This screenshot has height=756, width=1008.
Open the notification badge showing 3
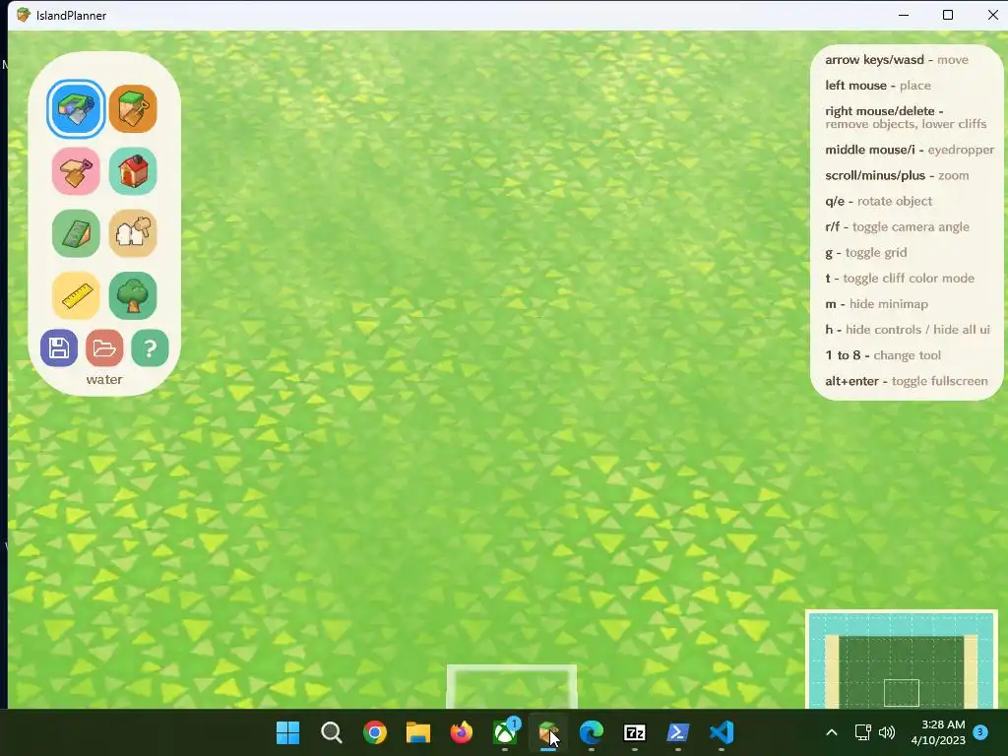tap(980, 731)
